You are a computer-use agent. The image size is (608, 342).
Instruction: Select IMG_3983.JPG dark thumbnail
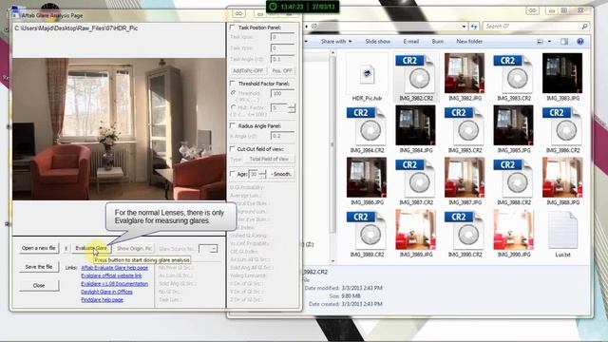click(x=562, y=73)
